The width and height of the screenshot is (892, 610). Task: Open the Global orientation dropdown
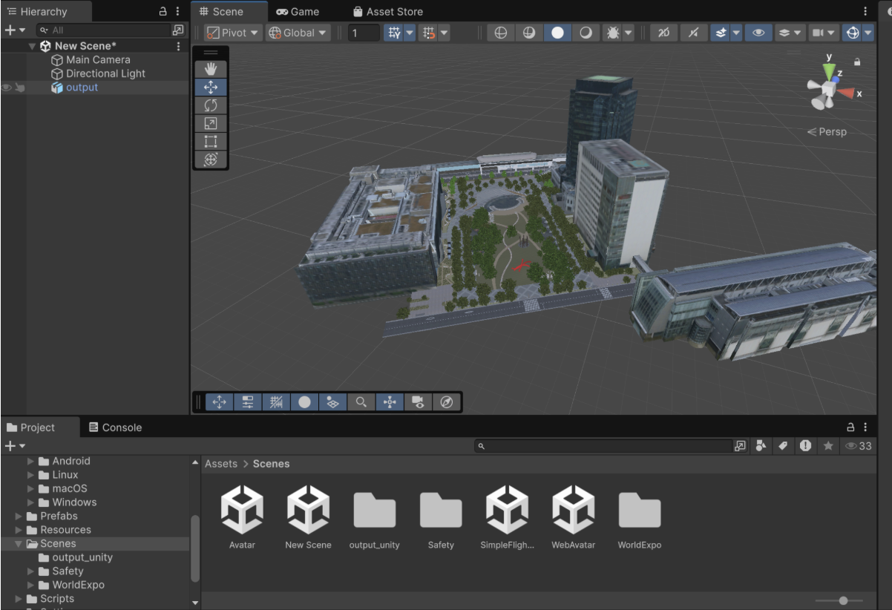(298, 32)
